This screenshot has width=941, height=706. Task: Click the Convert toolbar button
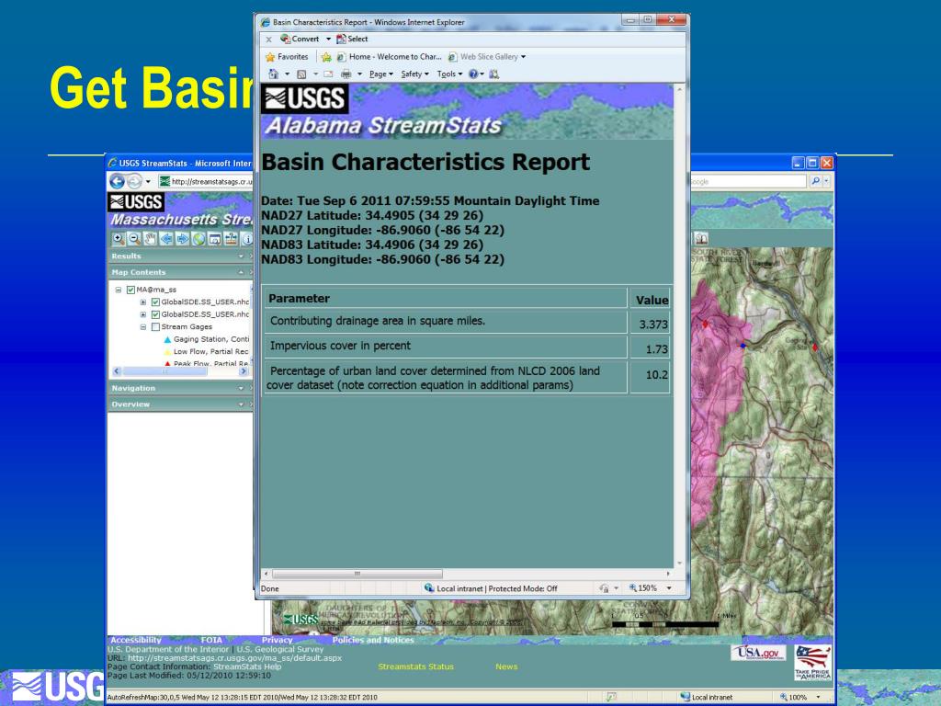[300, 39]
